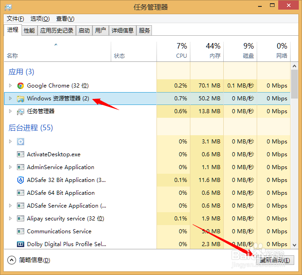Sort by the 内存 column header
The height and width of the screenshot is (275, 302).
207,52
